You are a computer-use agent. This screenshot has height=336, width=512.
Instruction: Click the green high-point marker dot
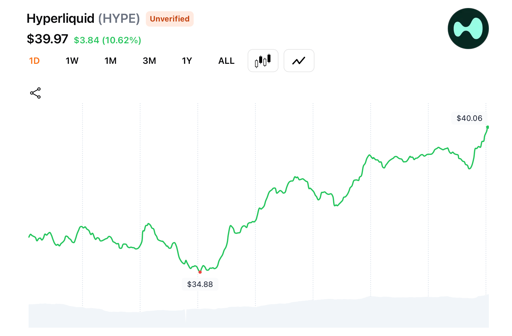pyautogui.click(x=487, y=127)
